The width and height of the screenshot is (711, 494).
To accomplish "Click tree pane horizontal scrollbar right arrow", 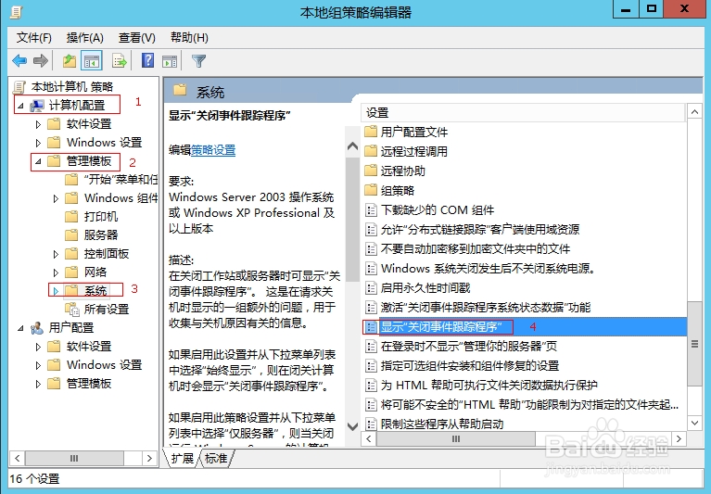I will pyautogui.click(x=149, y=458).
